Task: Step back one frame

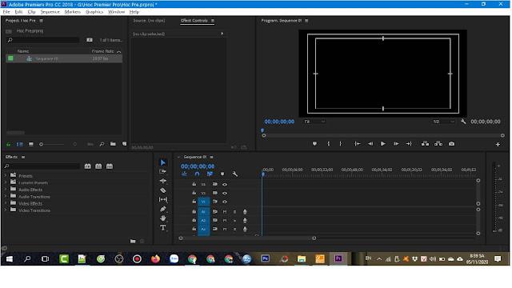Action: [370, 144]
